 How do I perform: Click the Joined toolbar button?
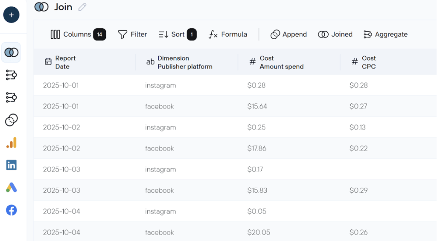(335, 34)
